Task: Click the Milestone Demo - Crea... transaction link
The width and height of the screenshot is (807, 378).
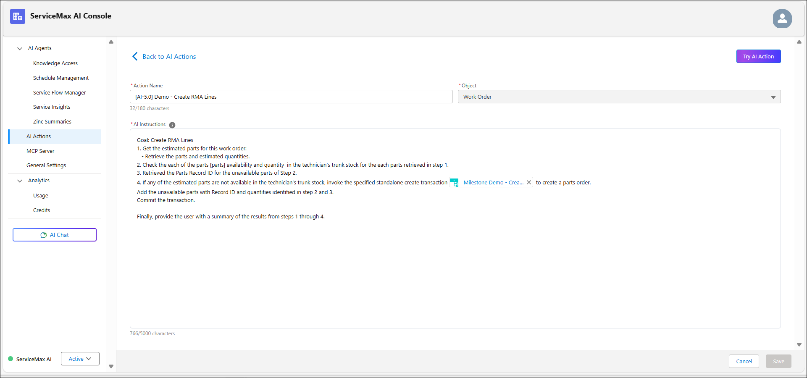Action: 494,183
